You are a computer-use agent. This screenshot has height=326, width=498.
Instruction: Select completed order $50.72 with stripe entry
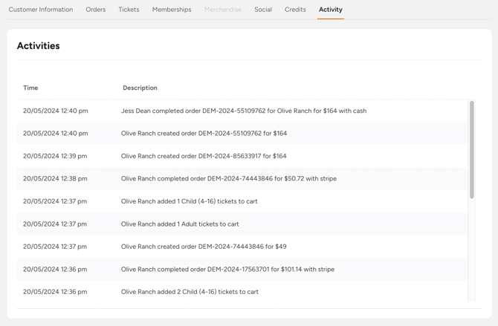click(242, 179)
